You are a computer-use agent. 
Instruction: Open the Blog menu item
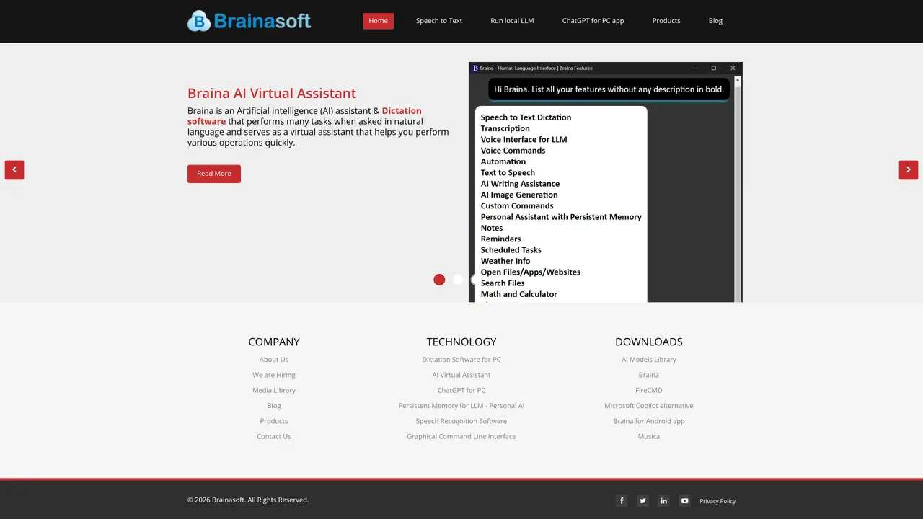(715, 21)
